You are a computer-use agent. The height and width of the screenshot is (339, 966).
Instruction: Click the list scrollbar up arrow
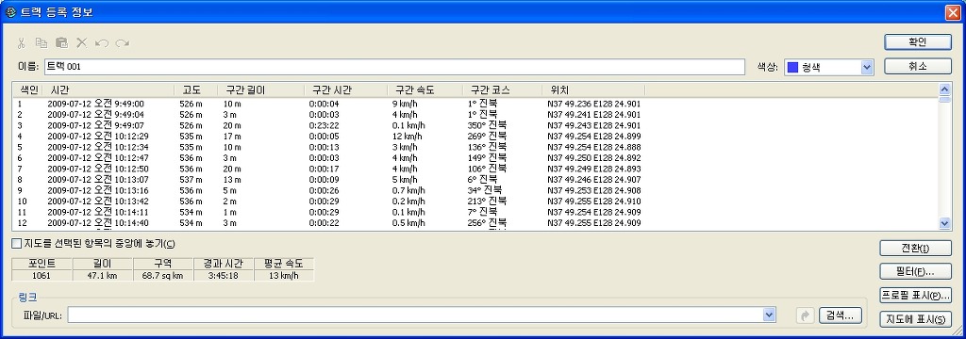coord(944,89)
